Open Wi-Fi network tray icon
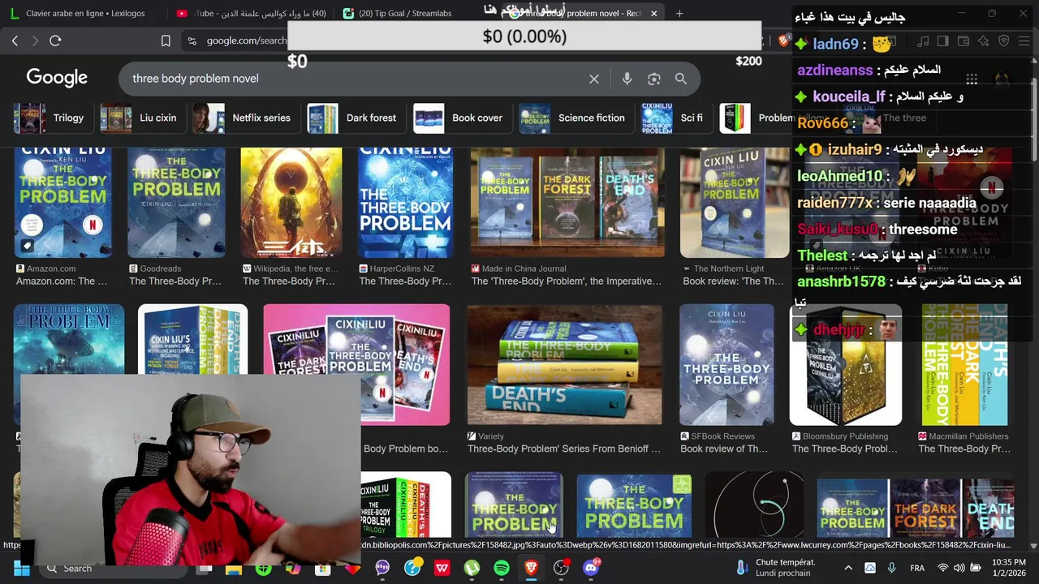The height and width of the screenshot is (584, 1039). [x=942, y=569]
